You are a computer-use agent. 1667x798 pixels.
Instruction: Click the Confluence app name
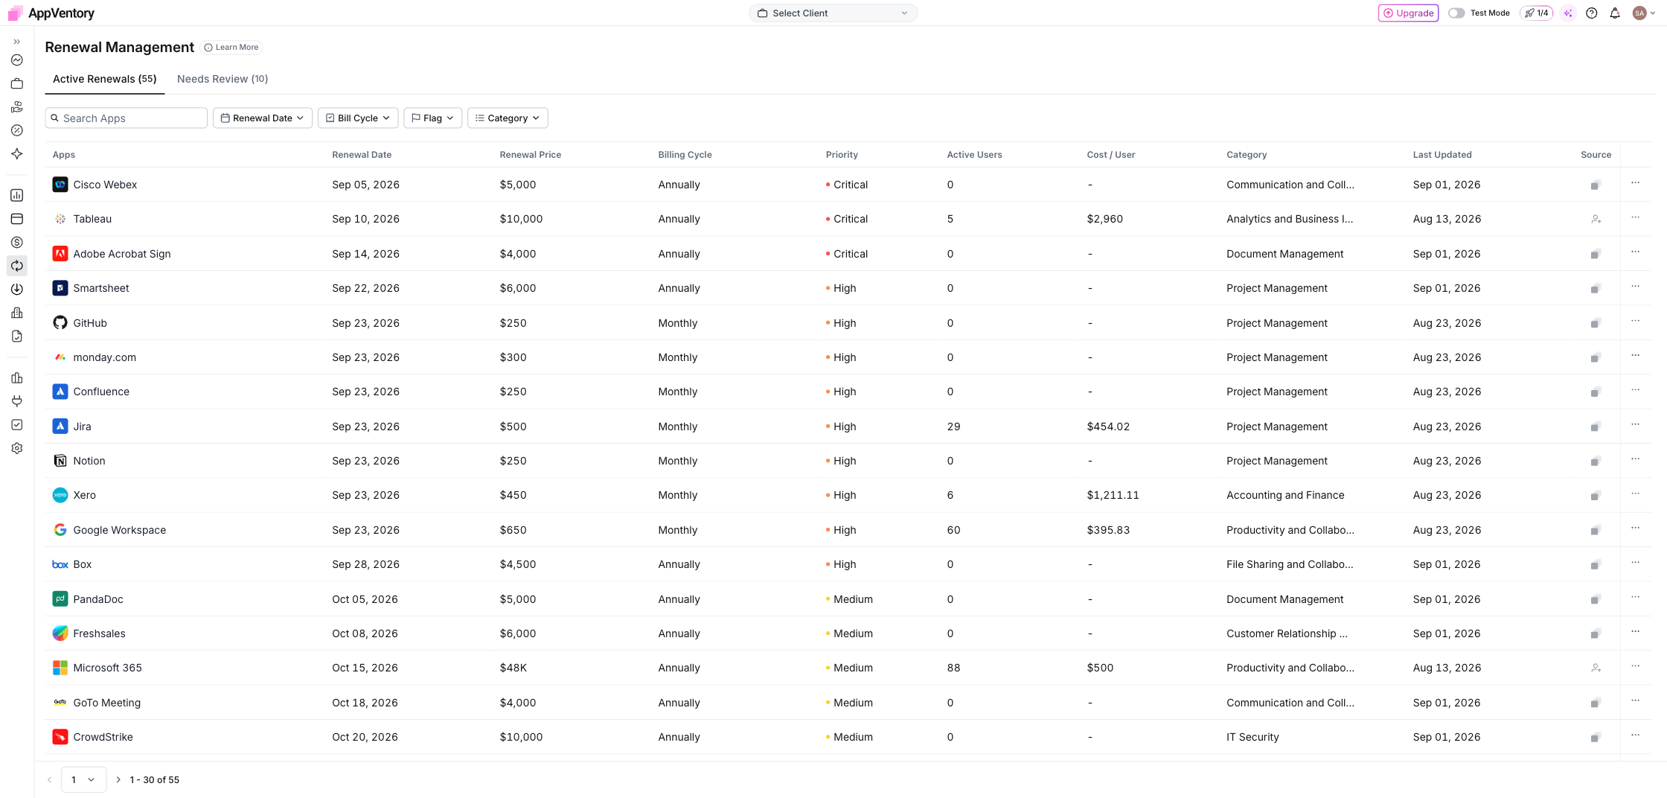[x=101, y=392]
